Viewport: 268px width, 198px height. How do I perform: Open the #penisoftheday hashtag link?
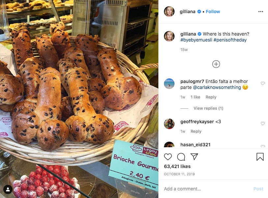click(x=230, y=40)
